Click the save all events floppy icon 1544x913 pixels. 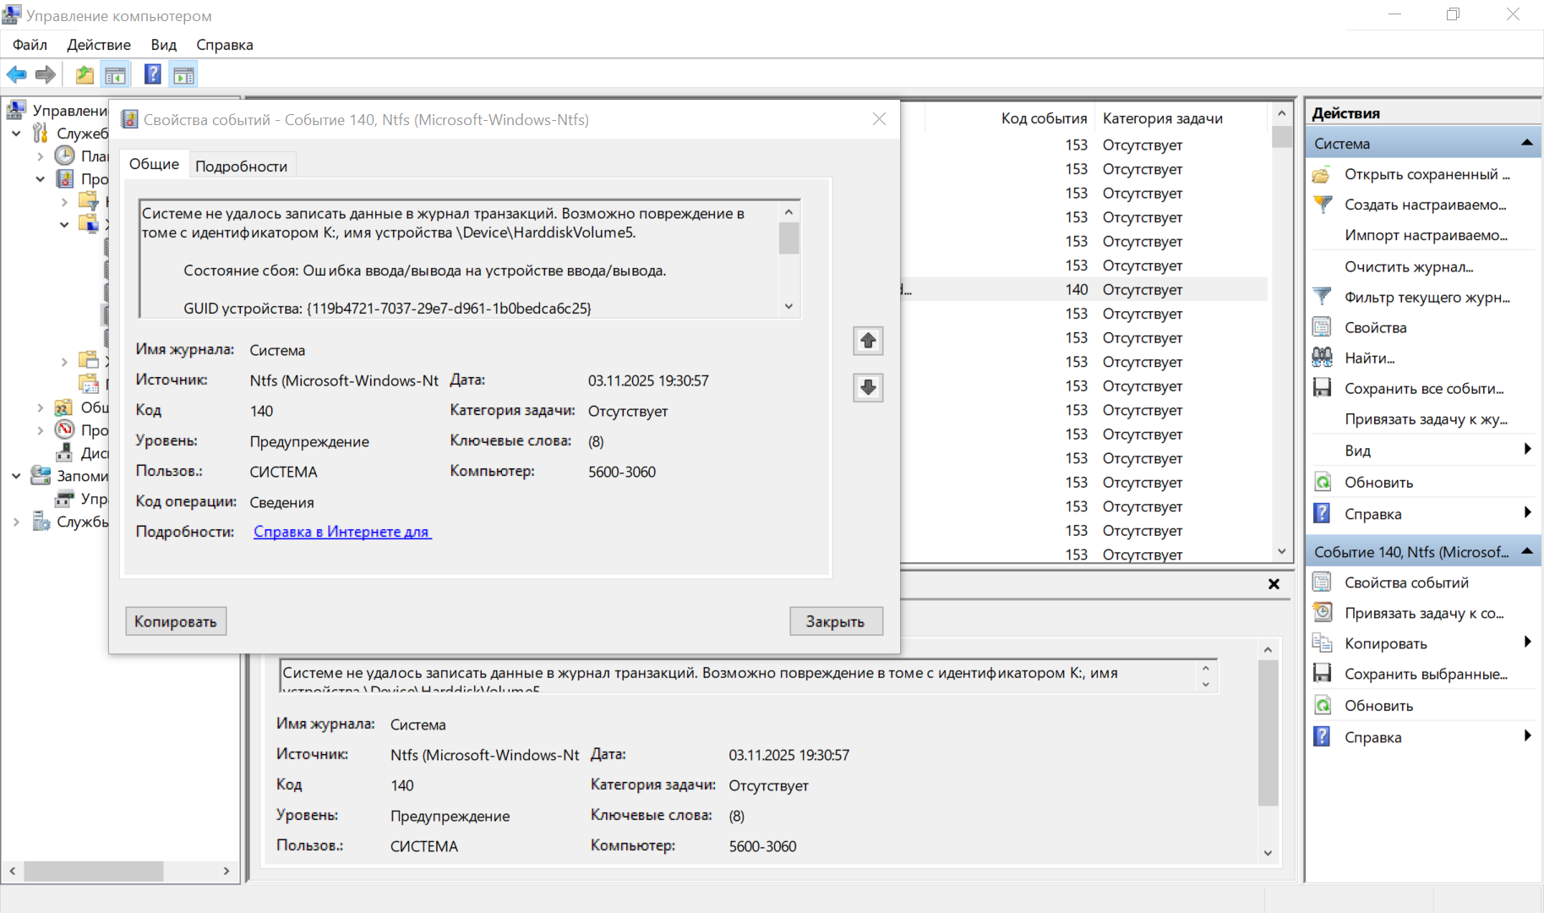click(1322, 388)
